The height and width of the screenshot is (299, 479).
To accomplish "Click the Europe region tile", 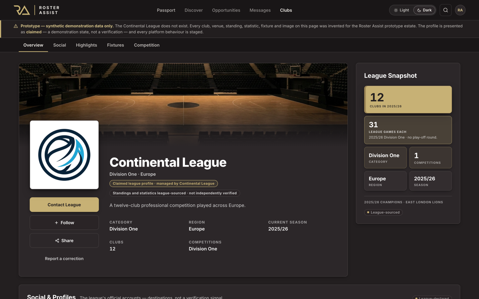I will [x=386, y=181].
